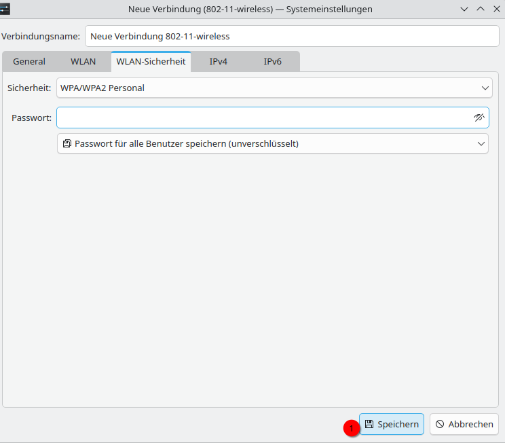Click the cancel circle icon on Abbrechen

click(x=440, y=424)
